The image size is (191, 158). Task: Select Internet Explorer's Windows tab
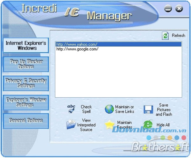coord(26,45)
